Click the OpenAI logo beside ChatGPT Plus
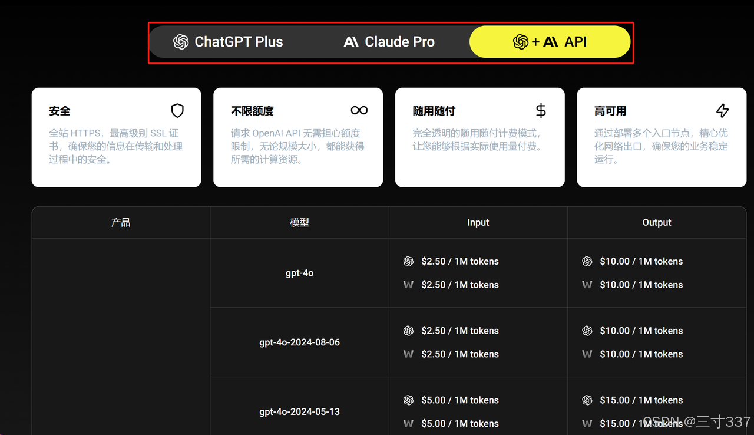 [181, 42]
